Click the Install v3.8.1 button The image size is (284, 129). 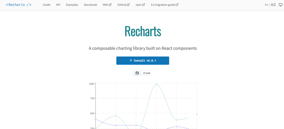pos(143,61)
